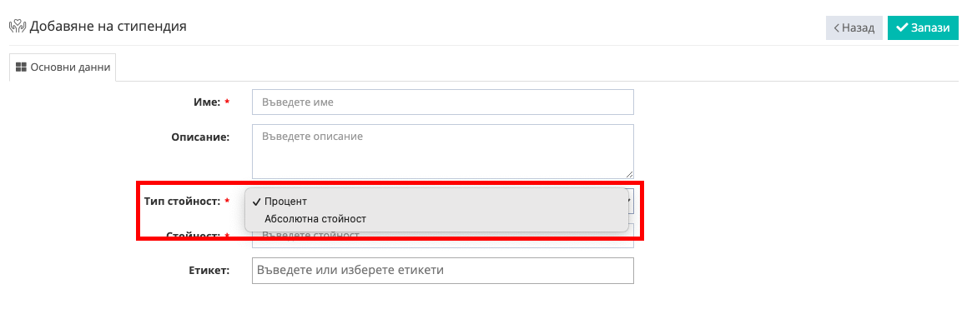
Task: Open the Основни данни tab
Action: 63,67
